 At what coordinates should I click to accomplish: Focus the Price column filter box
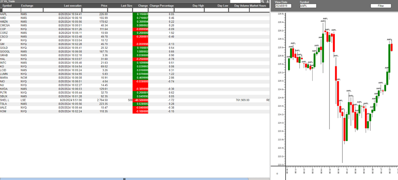click(95, 10)
